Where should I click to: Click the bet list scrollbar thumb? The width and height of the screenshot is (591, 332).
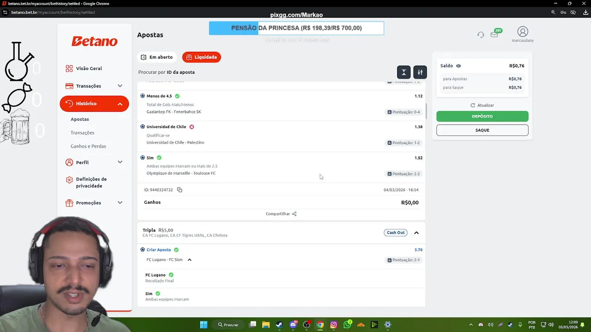pos(425,111)
